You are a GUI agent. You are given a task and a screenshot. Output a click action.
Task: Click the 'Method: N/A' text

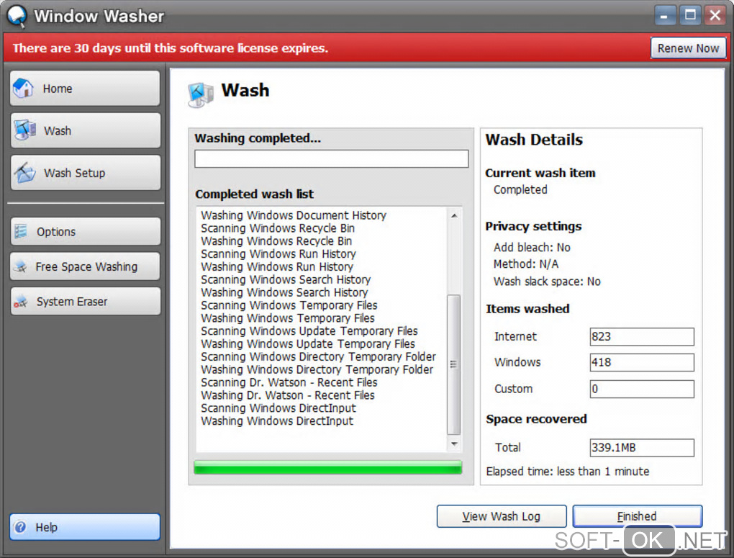coord(526,264)
